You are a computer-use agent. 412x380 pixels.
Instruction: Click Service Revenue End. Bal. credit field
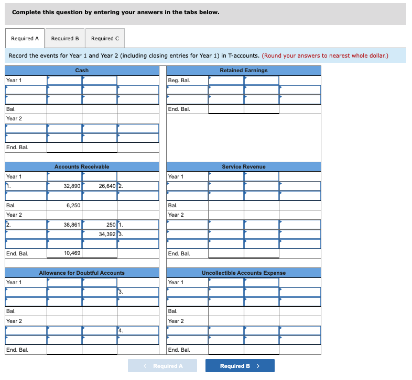(261, 253)
